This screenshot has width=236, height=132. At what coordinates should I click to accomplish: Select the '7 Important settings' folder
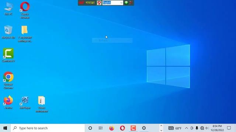pos(25,34)
